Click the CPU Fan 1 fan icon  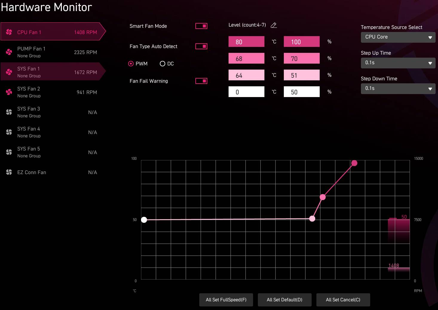[x=9, y=32]
